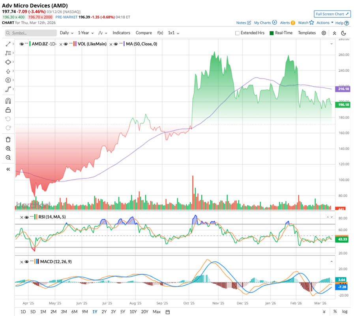Image resolution: width=356 pixels, height=316 pixels.
Task: Click the trash can delete drawings icon
Action: (8, 139)
